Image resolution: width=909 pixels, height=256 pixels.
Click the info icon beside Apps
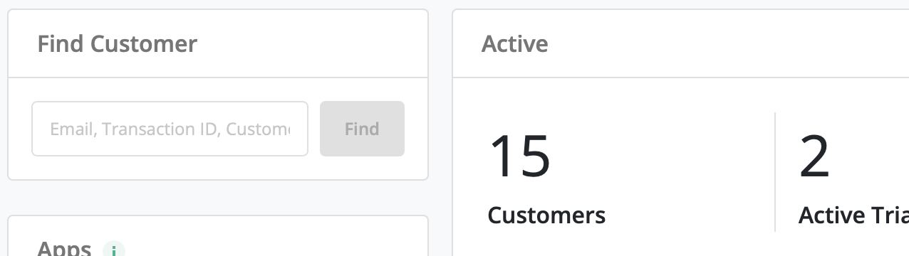pos(114,250)
